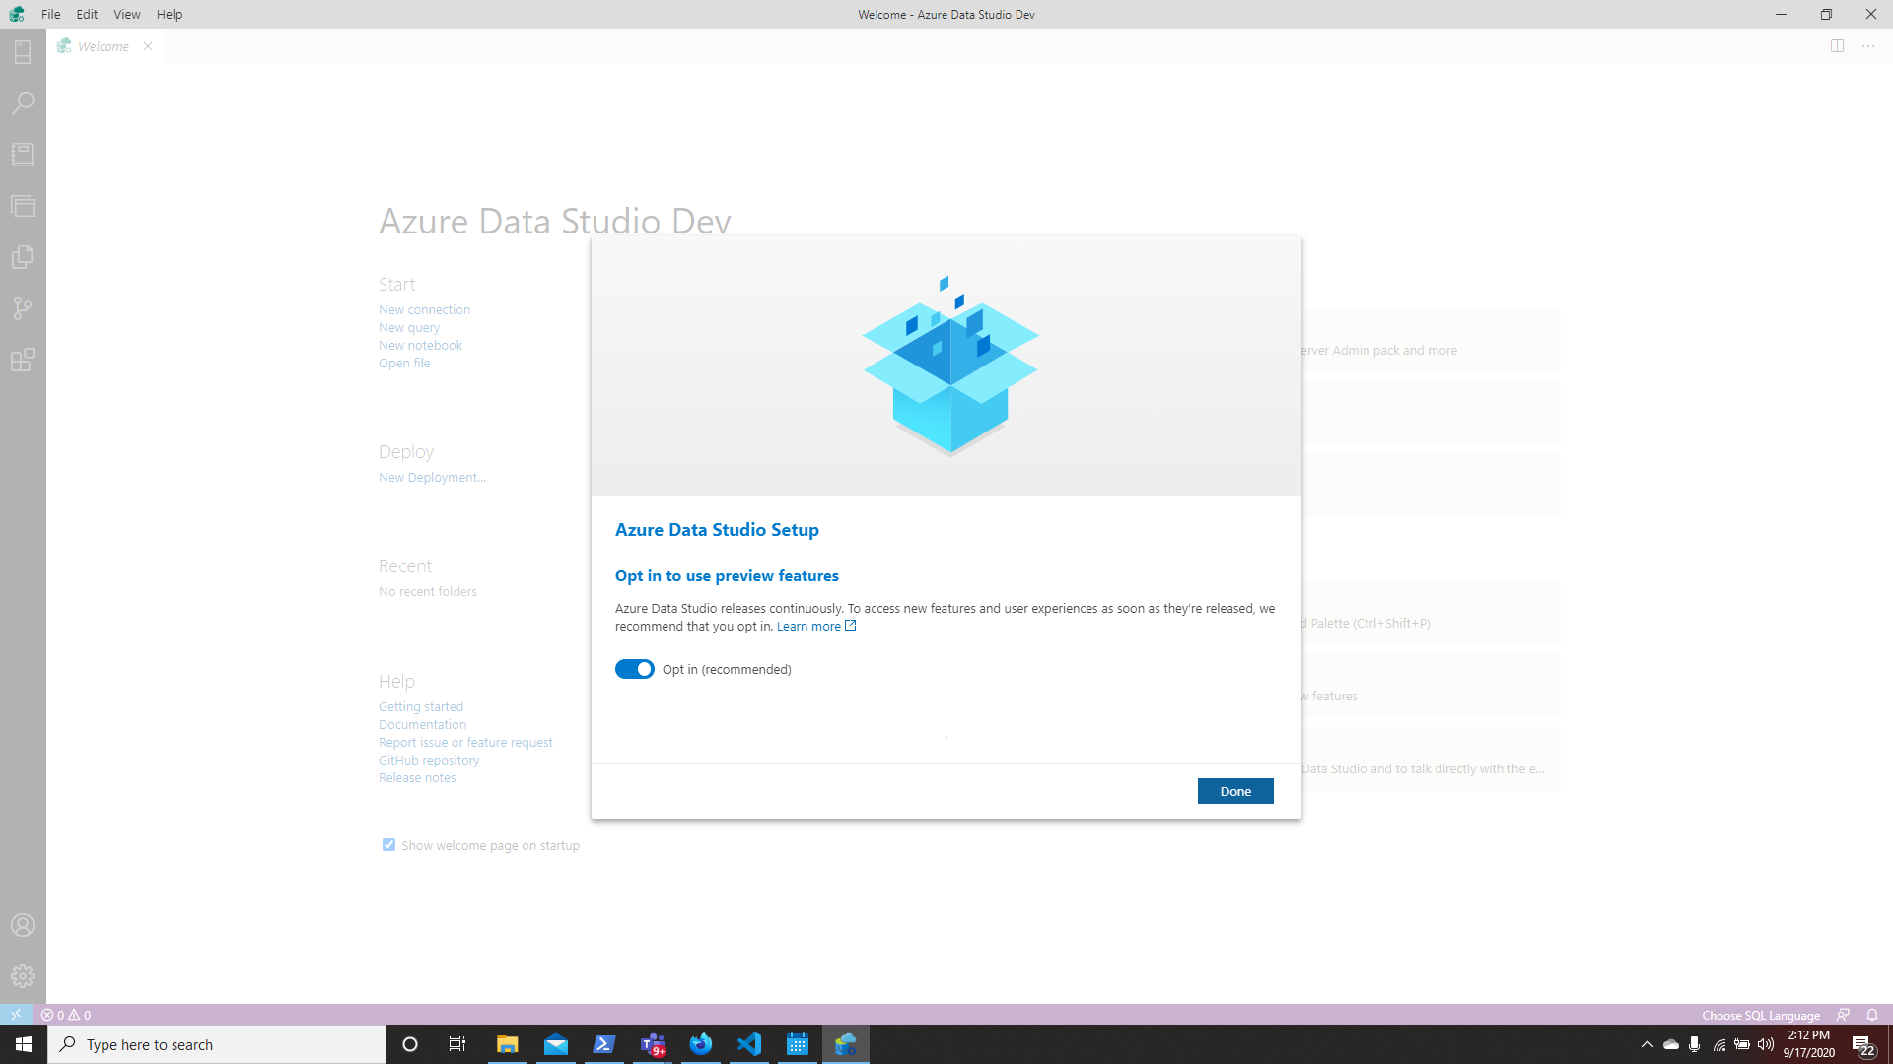Click the Done button in setup dialog

[1235, 791]
